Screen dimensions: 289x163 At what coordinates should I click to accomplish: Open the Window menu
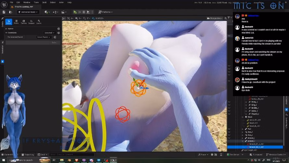(27, 2)
